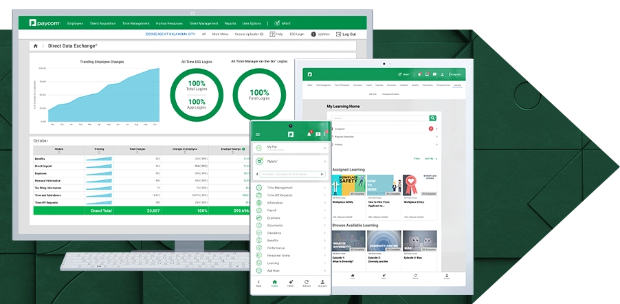Open the notification bell on tablet header
The width and height of the screenshot is (620, 304).
419,74
